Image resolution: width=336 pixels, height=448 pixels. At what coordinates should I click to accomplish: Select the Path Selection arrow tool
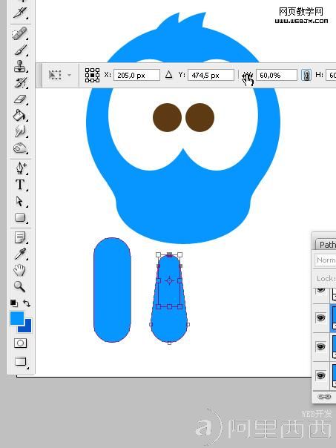(x=20, y=201)
